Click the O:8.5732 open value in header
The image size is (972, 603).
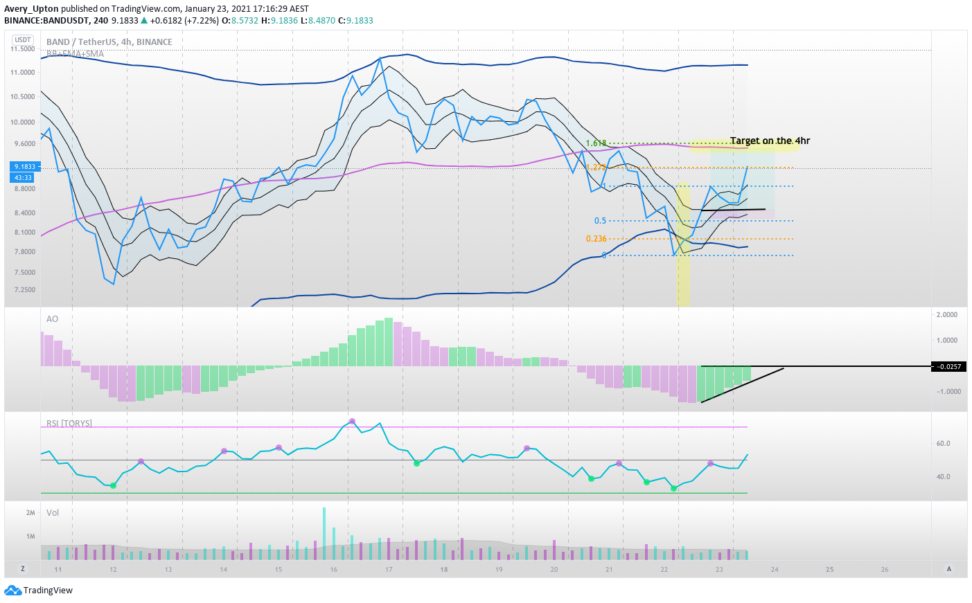240,21
